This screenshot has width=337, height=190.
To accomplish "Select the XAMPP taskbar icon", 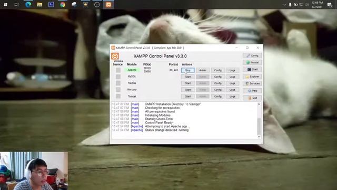I will tap(108, 5).
